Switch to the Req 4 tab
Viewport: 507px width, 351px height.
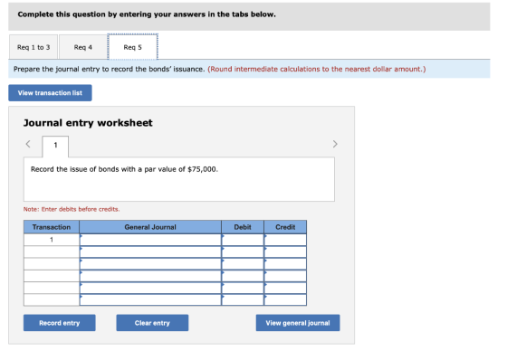click(82, 47)
